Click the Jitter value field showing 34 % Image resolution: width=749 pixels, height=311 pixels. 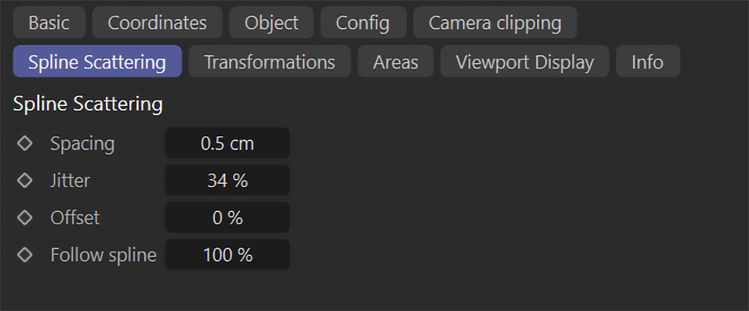coord(227,180)
